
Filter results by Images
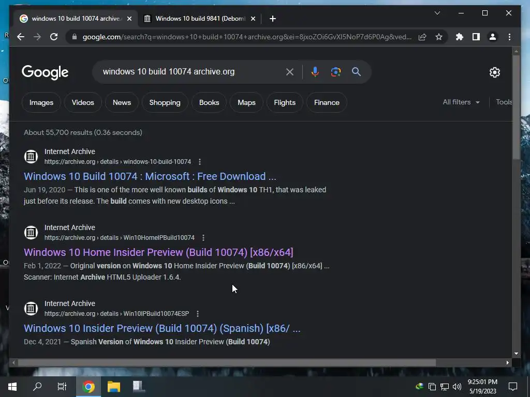[41, 102]
